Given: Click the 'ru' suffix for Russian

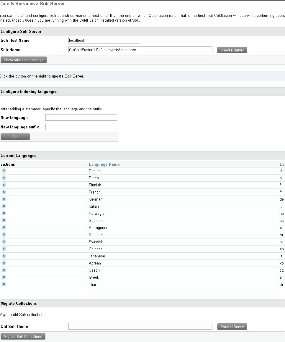Looking at the screenshot, I should pos(281,235).
